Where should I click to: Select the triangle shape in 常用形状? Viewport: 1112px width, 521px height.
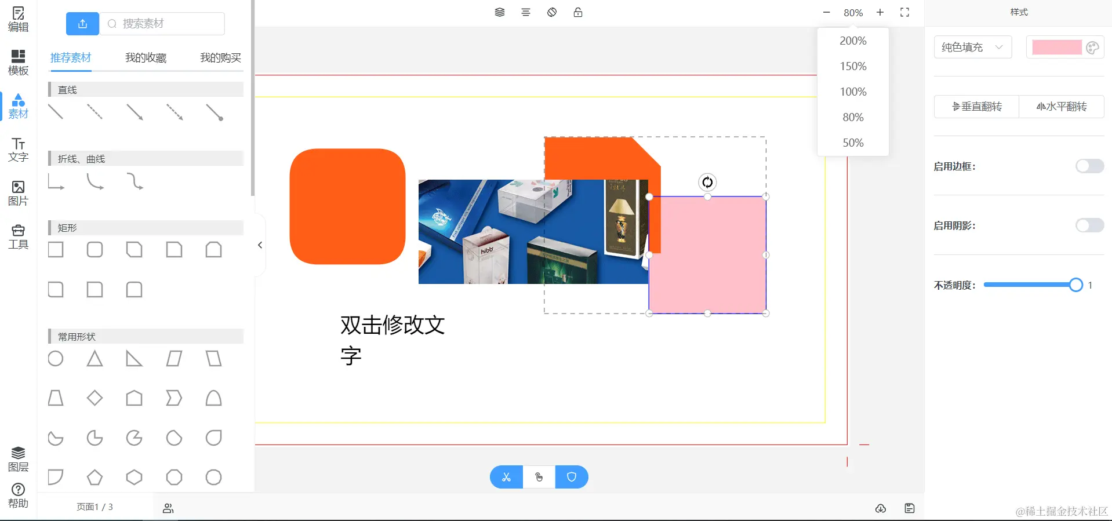pyautogui.click(x=95, y=359)
